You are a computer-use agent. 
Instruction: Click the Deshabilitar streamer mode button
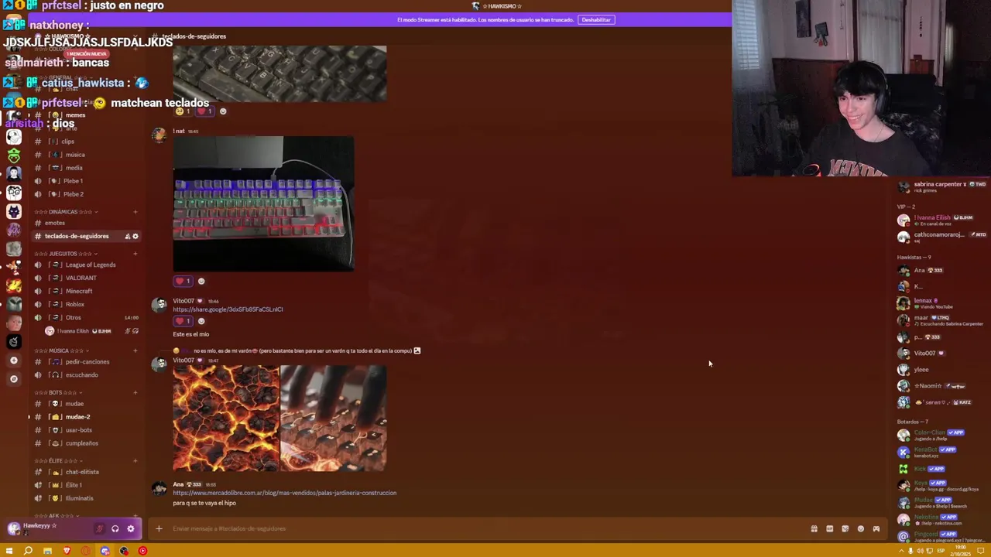596,19
